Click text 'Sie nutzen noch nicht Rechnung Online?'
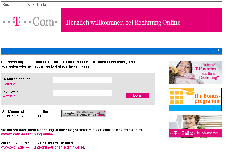This screenshot has height=152, width=242. coord(34,130)
